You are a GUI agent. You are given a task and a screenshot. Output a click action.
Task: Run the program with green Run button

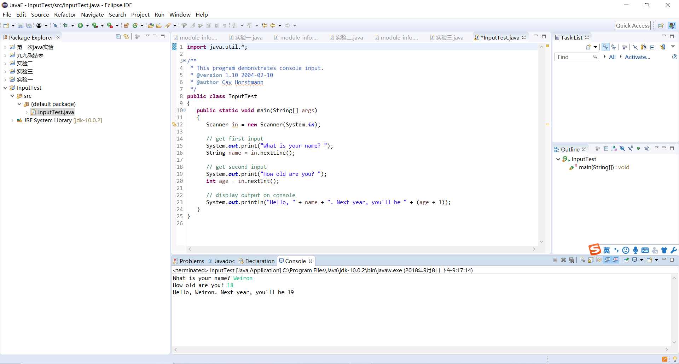pyautogui.click(x=80, y=25)
